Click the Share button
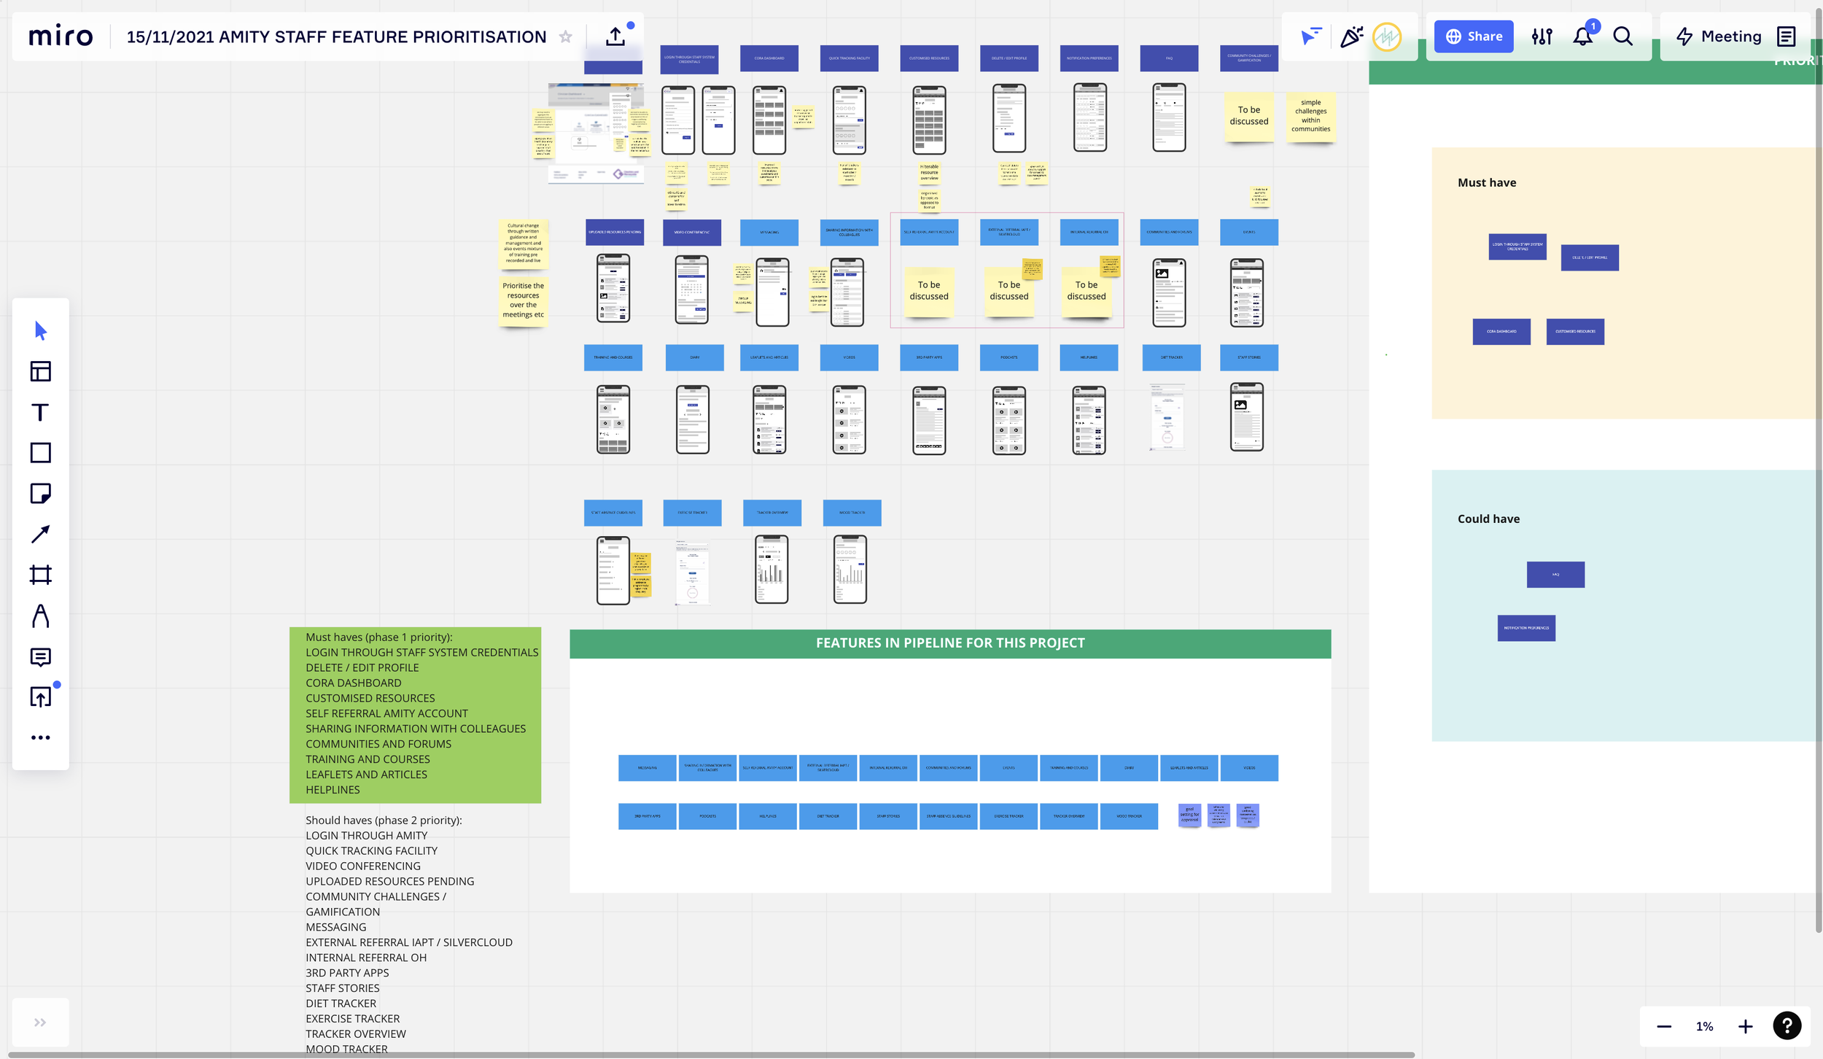Image resolution: width=1823 pixels, height=1059 pixels. point(1474,36)
